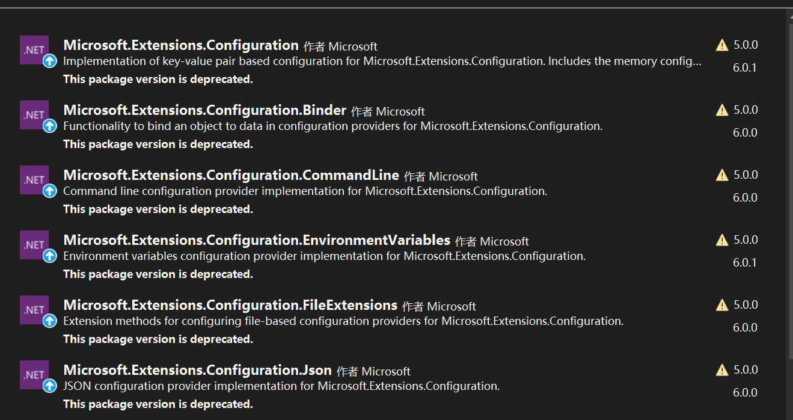Select the Microsoft.Extensions.Configuration.Binder package title
The image size is (793, 420).
coord(204,110)
